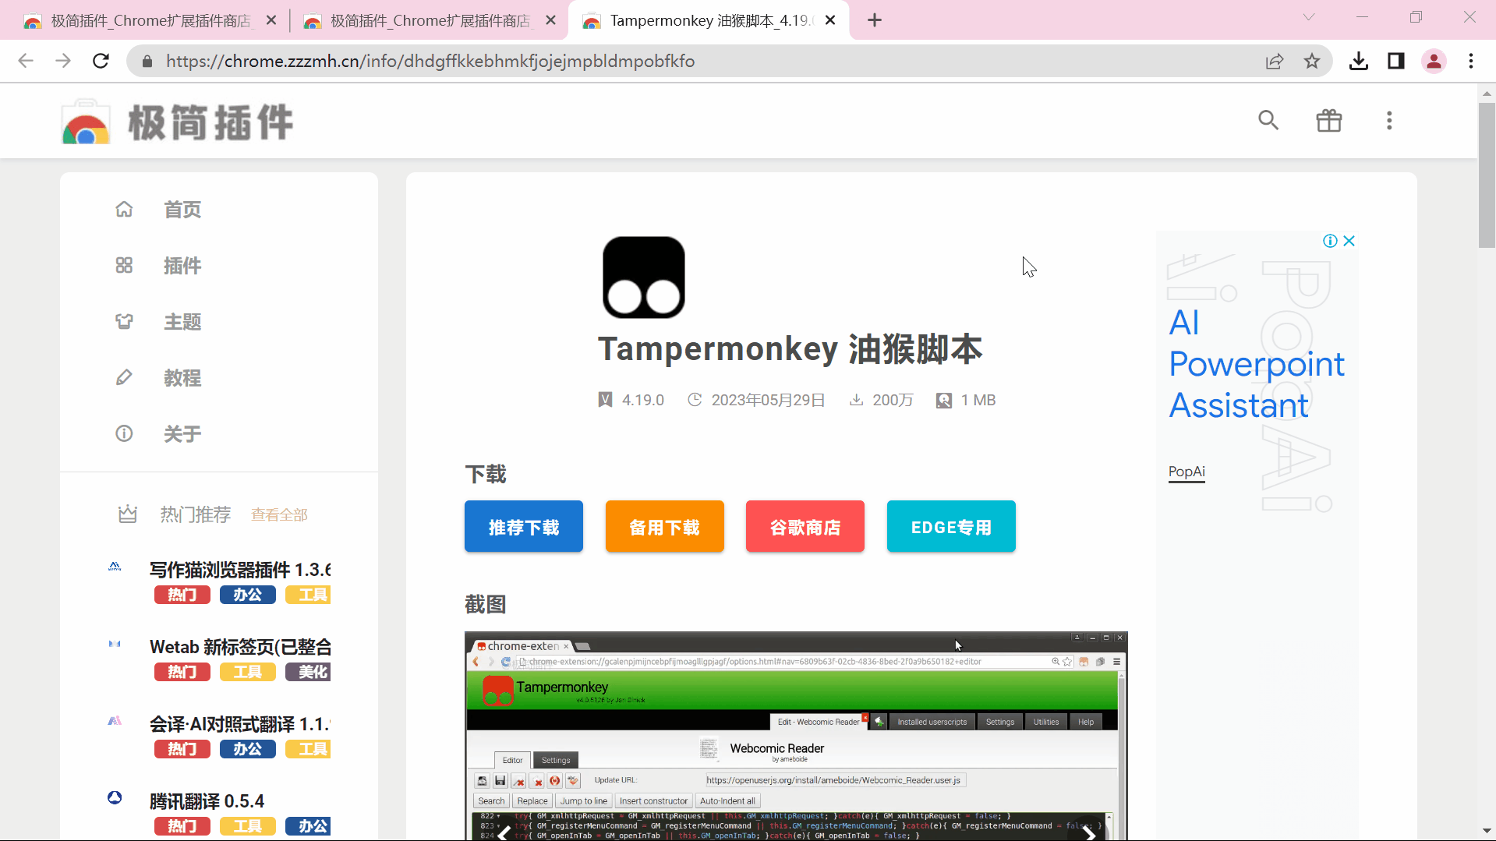Show the next screenshot with right arrow
1496x841 pixels.
(1088, 833)
